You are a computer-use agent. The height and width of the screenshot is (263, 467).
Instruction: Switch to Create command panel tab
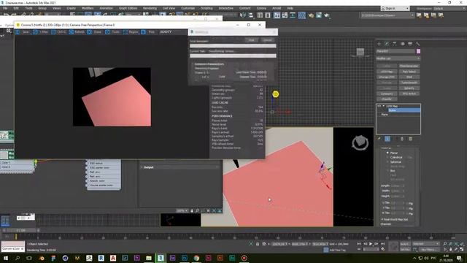(x=379, y=44)
